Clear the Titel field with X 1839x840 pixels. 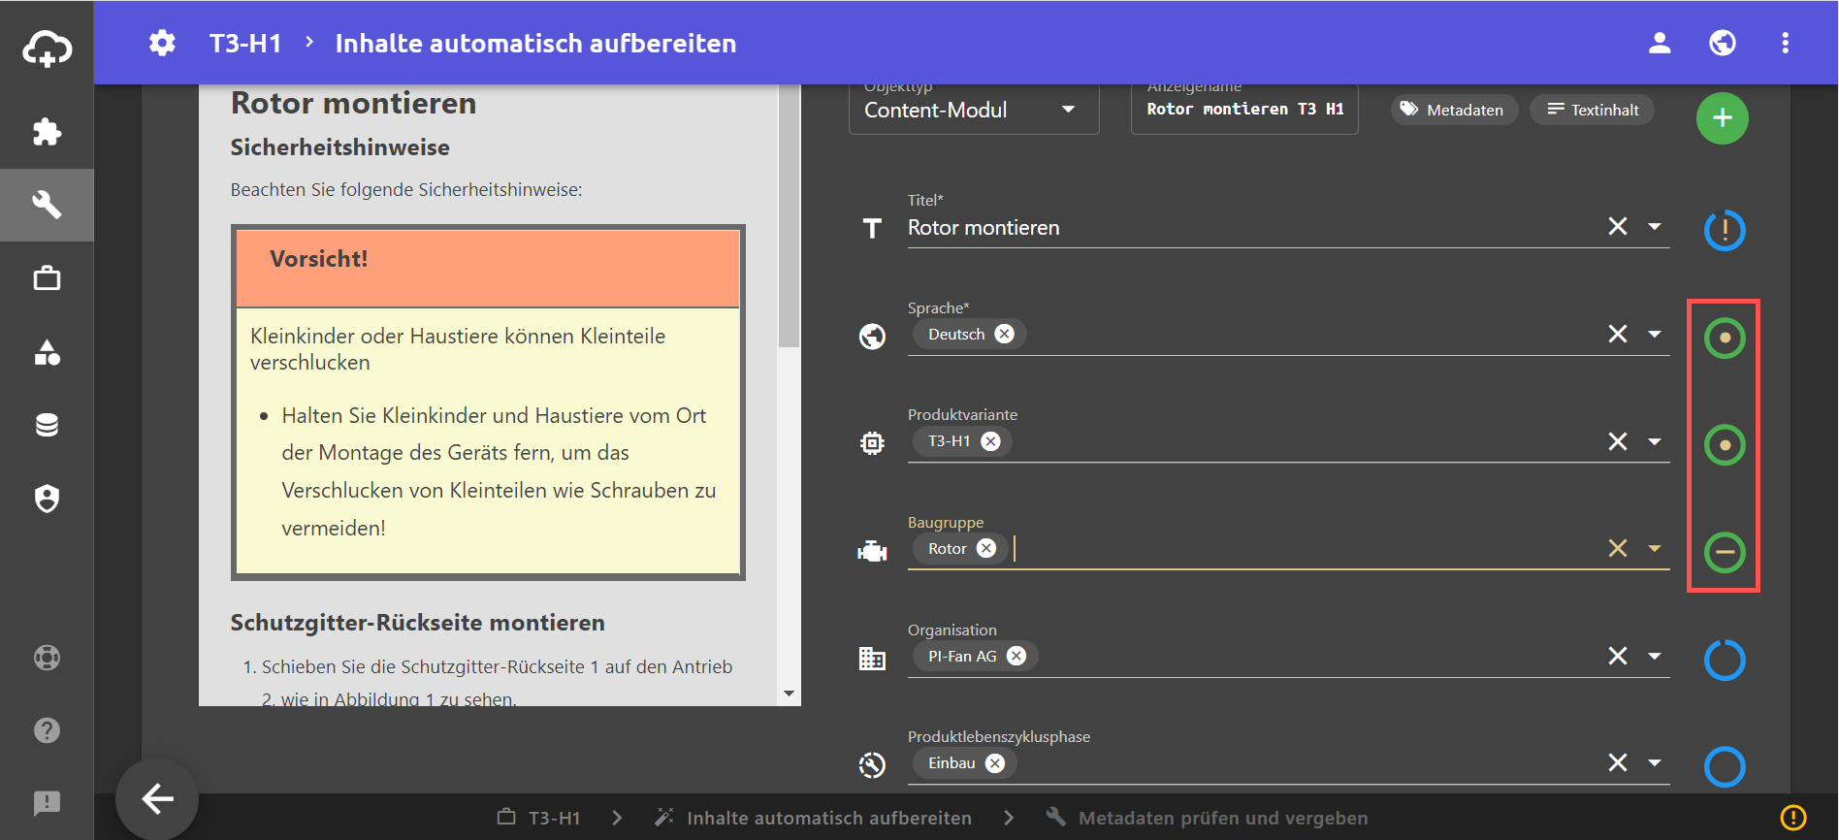[1618, 226]
